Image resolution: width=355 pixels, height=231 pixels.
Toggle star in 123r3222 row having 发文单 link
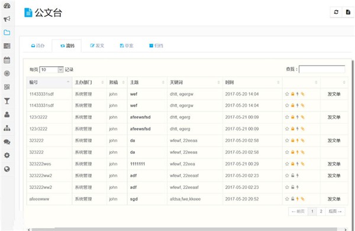point(287,117)
